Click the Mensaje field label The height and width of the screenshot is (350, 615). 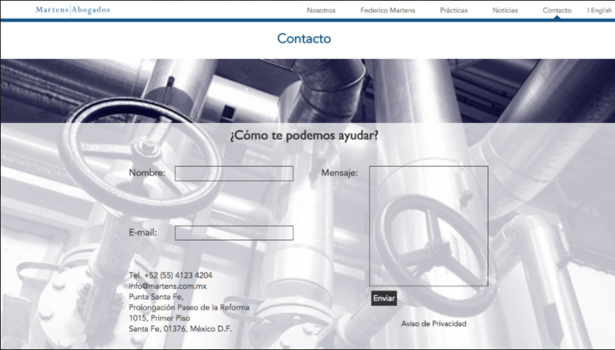[x=339, y=173]
